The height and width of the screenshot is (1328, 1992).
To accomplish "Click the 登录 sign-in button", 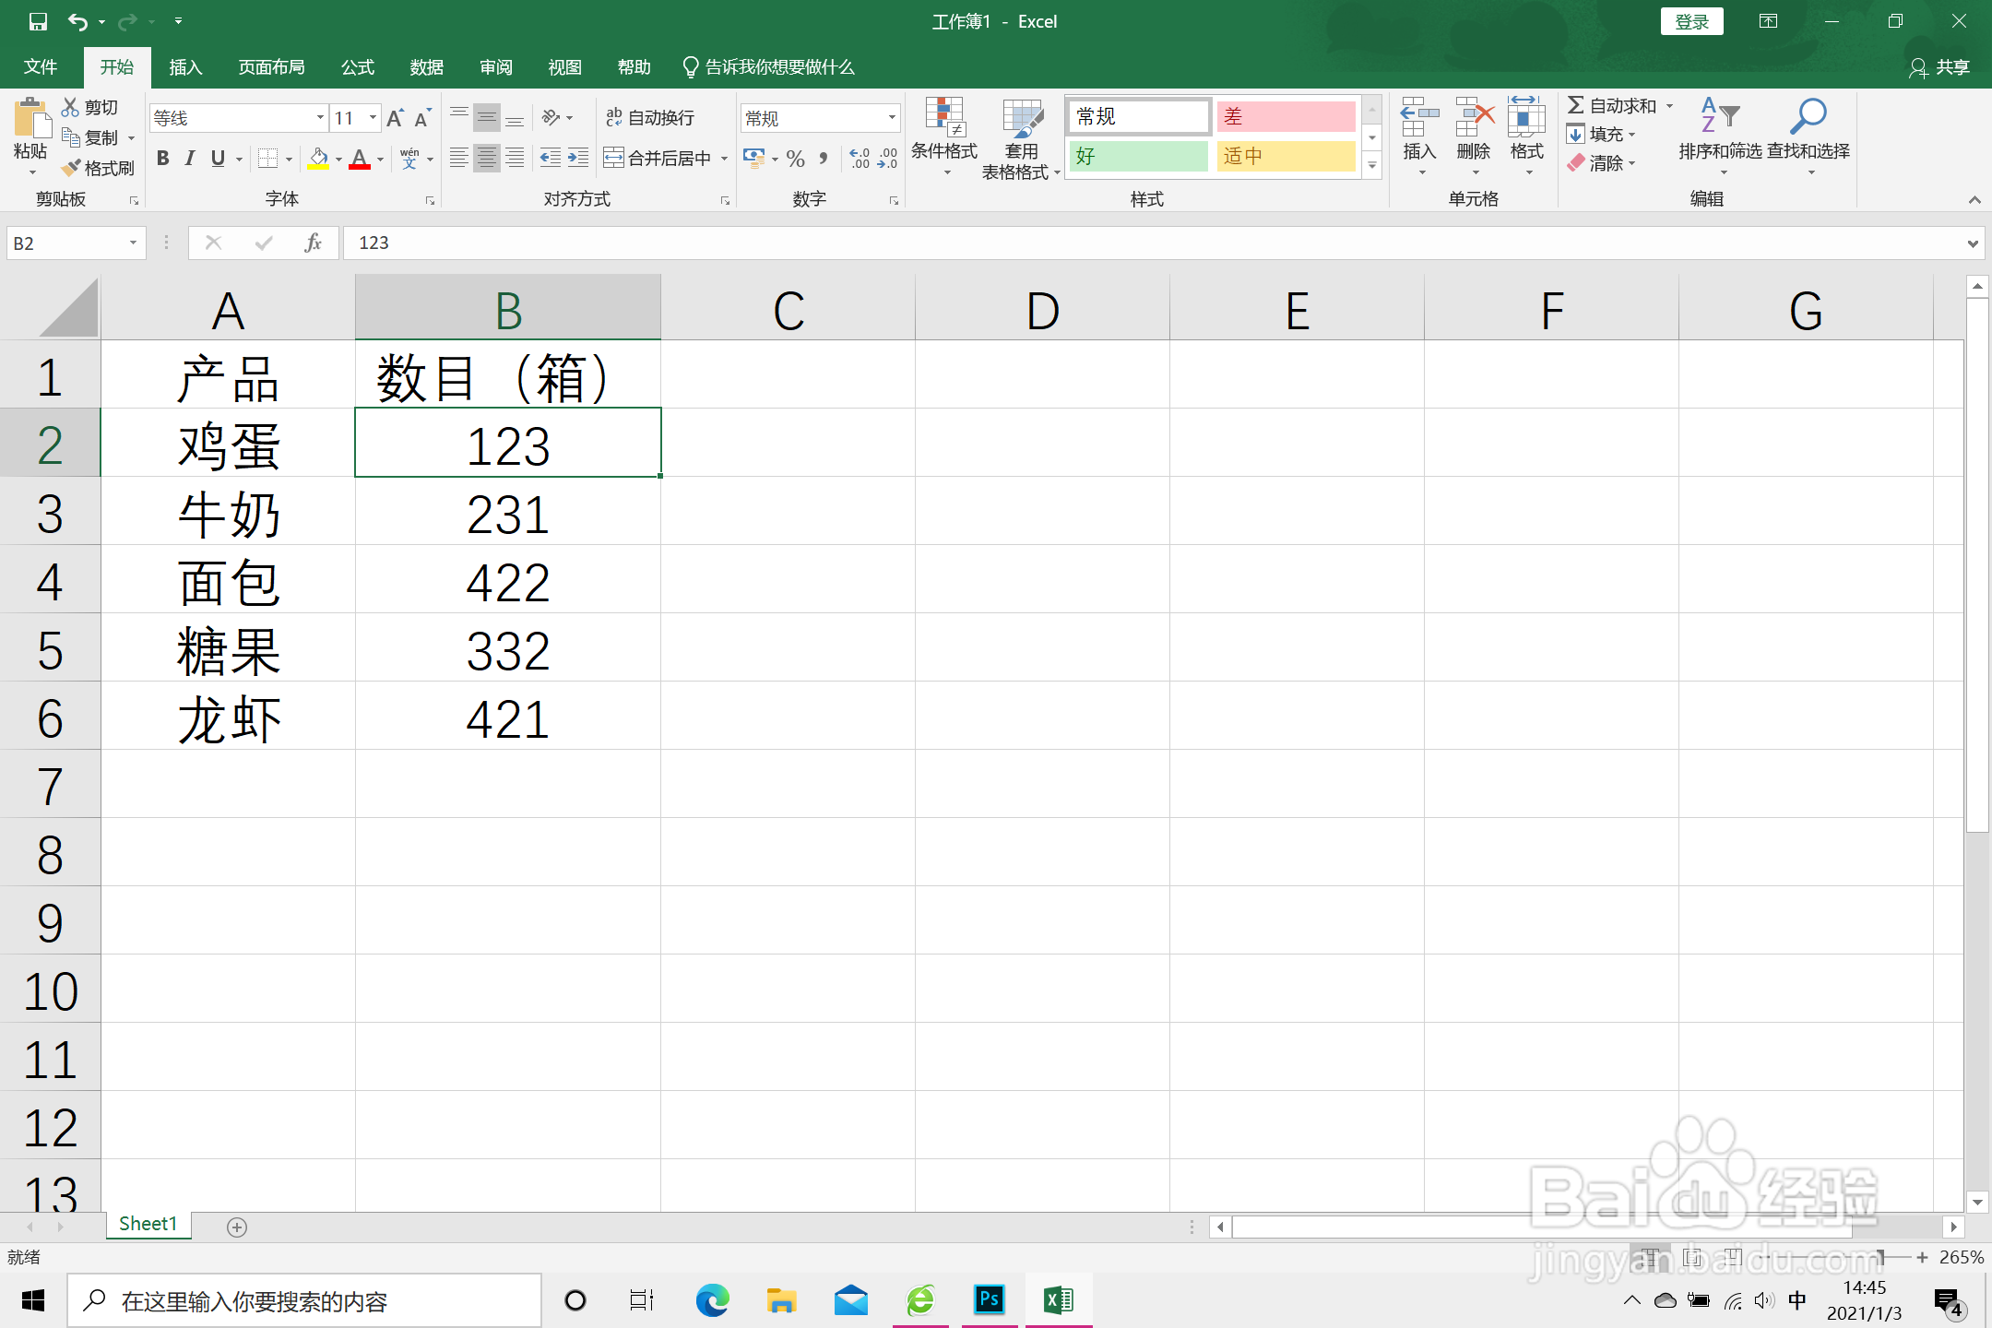I will pos(1691,21).
